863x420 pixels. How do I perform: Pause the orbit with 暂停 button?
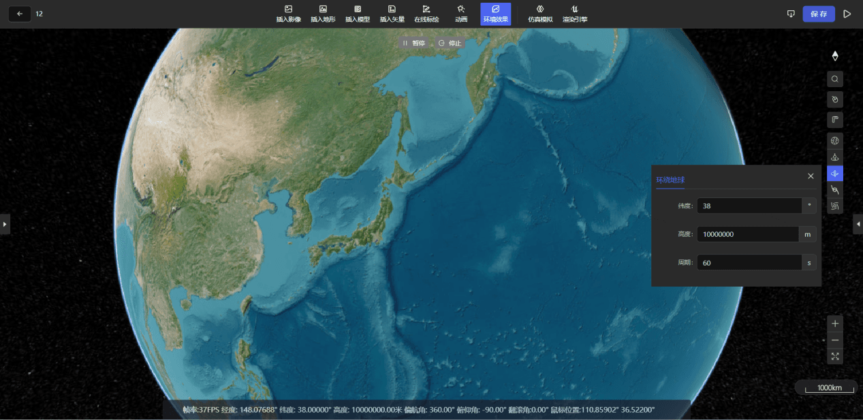tap(413, 43)
